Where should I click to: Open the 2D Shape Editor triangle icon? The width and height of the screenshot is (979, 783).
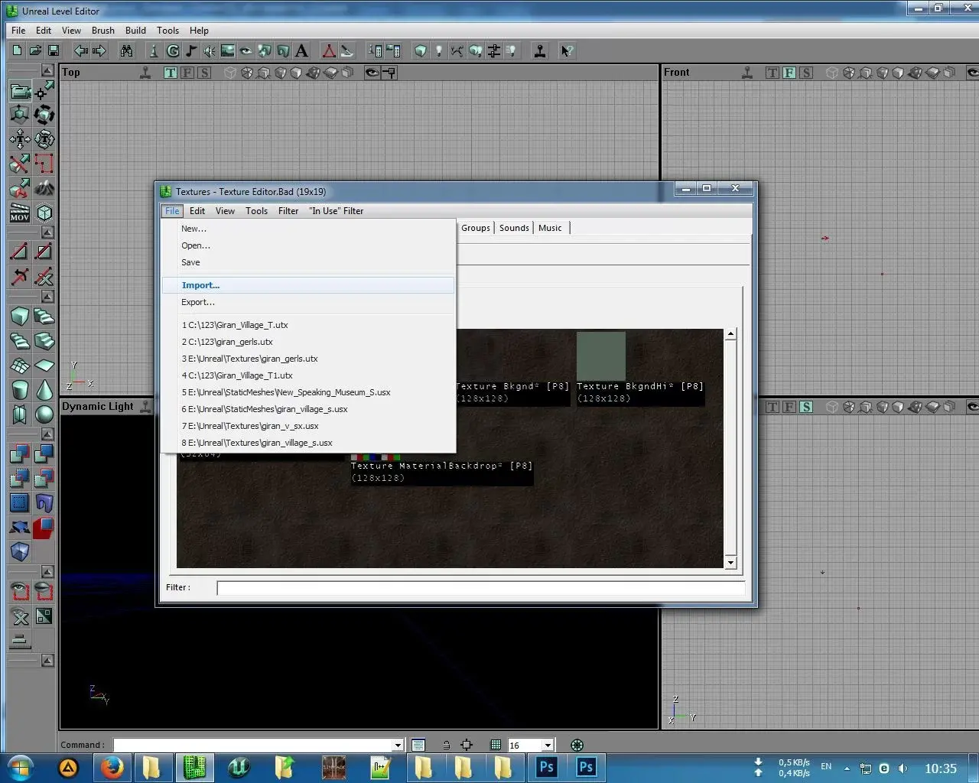coord(329,50)
